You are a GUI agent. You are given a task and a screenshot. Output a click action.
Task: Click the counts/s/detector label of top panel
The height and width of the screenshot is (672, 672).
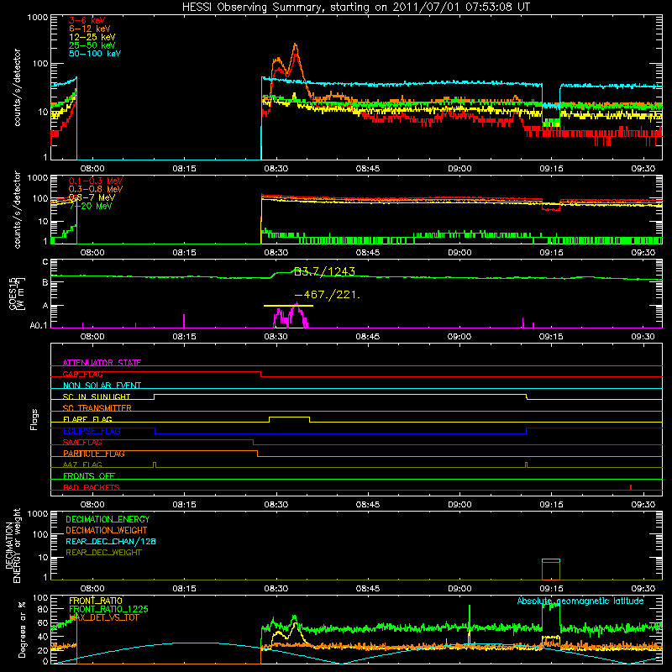pos(17,87)
